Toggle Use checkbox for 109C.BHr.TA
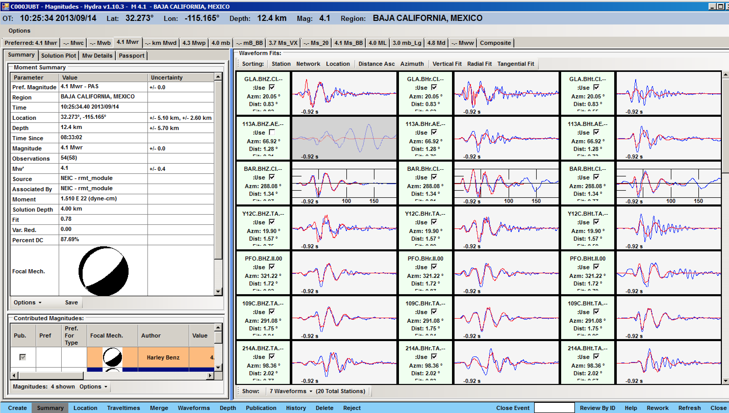729x413 pixels. [434, 312]
